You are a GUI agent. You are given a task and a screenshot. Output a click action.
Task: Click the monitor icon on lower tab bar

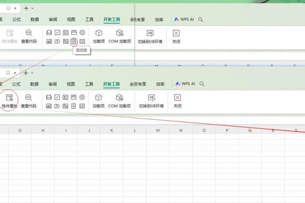[8, 73]
